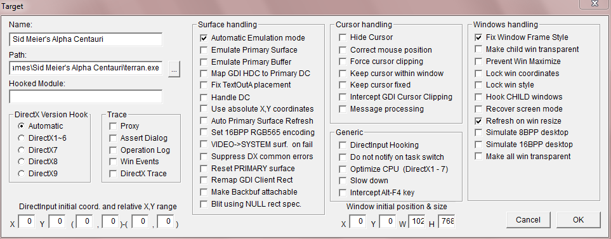Check Prevent Win Maximize
This screenshot has height=239, width=611.
click(x=478, y=61)
